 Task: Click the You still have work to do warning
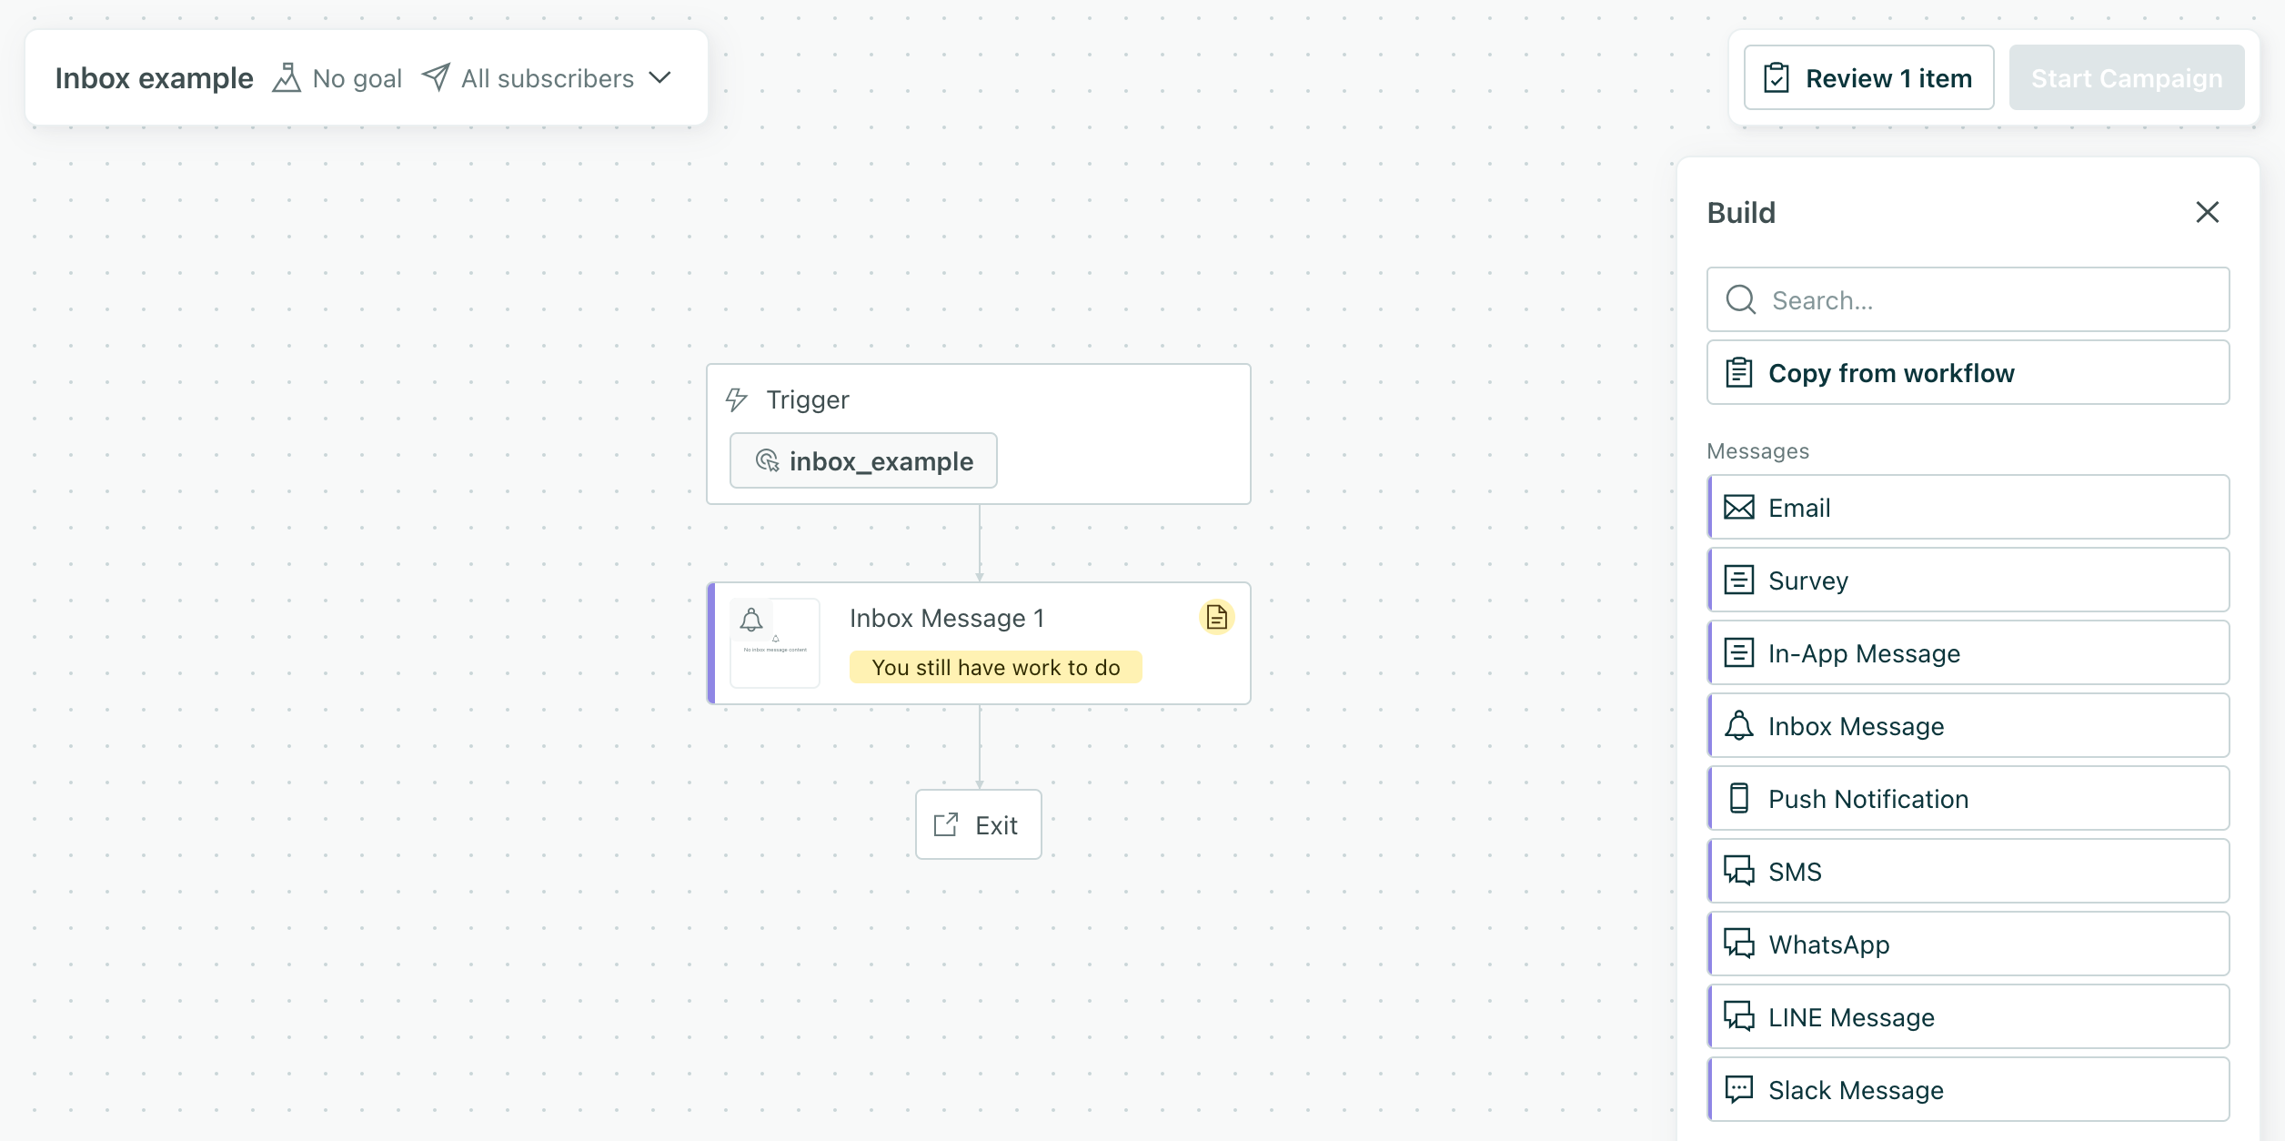click(x=995, y=667)
